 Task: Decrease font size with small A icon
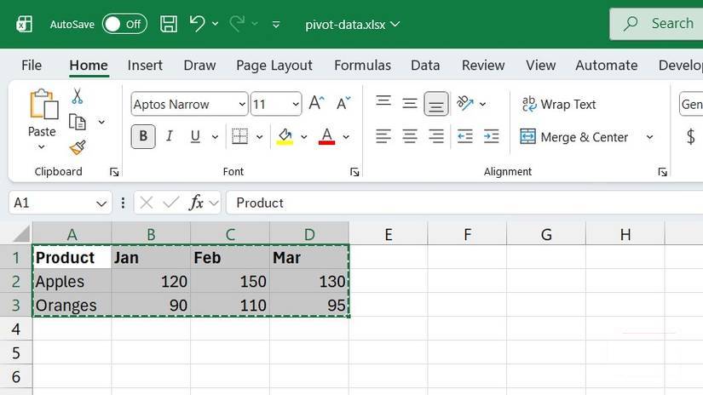(343, 103)
